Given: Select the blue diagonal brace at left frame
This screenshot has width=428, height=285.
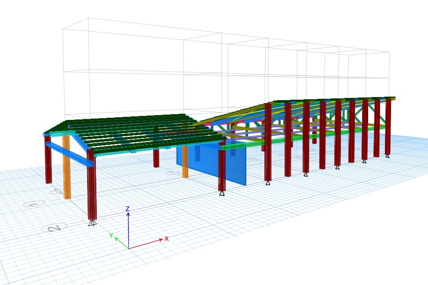Looking at the screenshot, I should coord(70,154).
